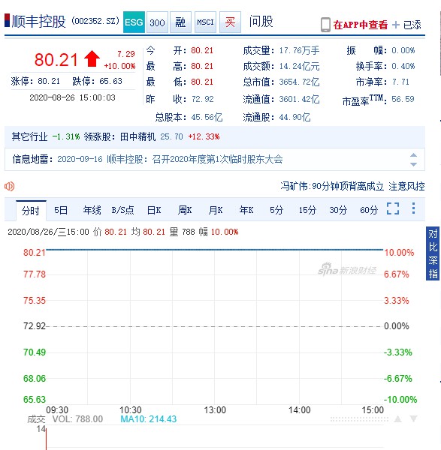Switch to the 5日 tab
The height and width of the screenshot is (450, 441).
coord(61,210)
